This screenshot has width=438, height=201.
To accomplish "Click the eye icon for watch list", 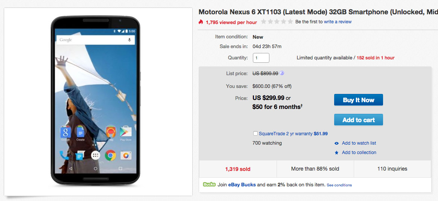I will (x=336, y=143).
